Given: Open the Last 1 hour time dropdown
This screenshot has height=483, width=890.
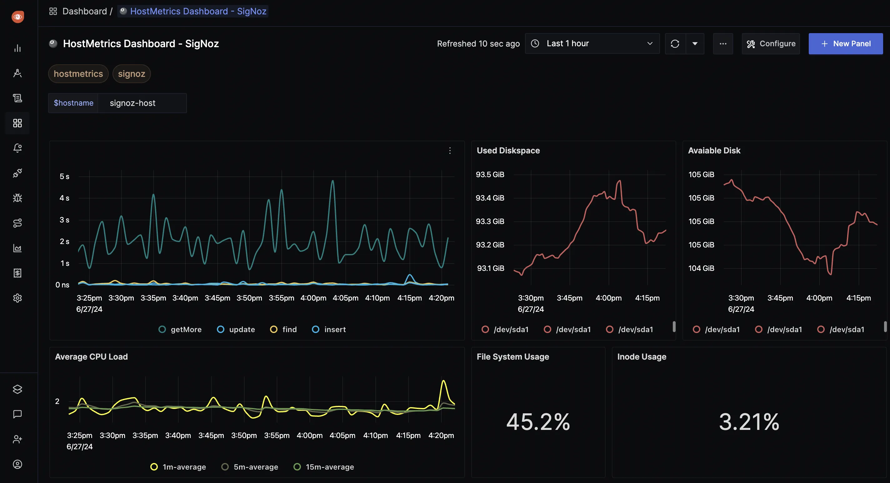Looking at the screenshot, I should point(592,43).
